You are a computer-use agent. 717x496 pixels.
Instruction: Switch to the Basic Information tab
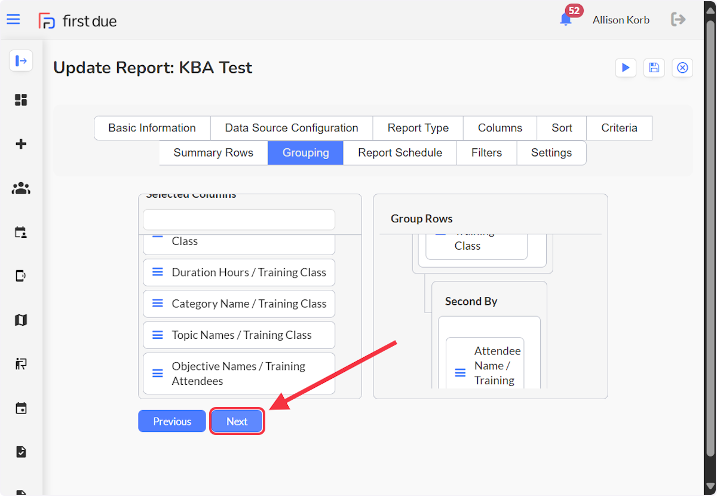pyautogui.click(x=152, y=128)
